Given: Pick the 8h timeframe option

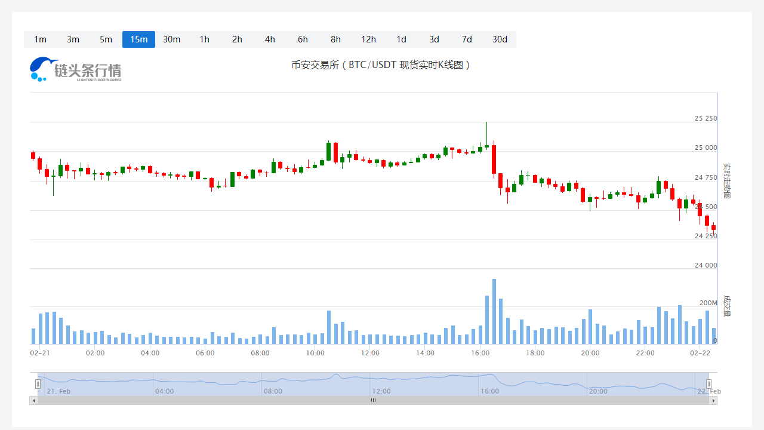Looking at the screenshot, I should [335, 39].
